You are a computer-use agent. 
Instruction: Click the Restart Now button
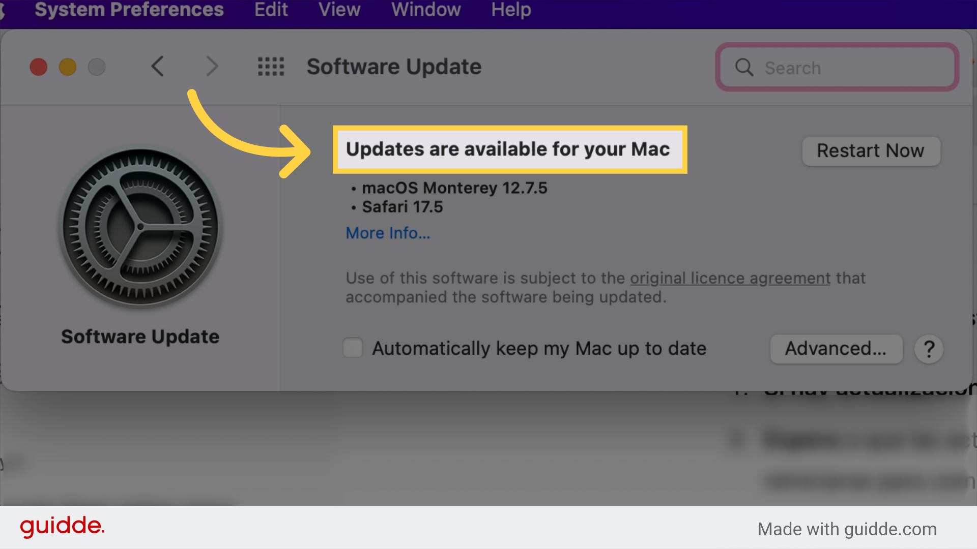pos(871,150)
